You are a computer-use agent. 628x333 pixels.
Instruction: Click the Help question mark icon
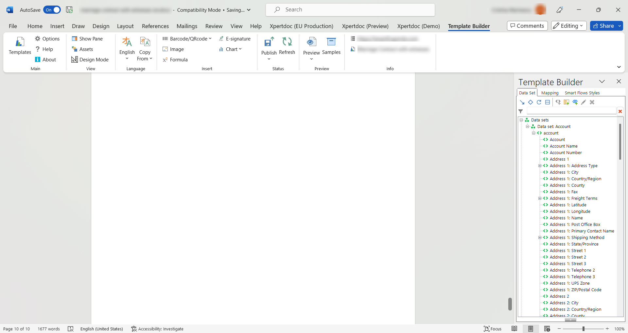38,49
